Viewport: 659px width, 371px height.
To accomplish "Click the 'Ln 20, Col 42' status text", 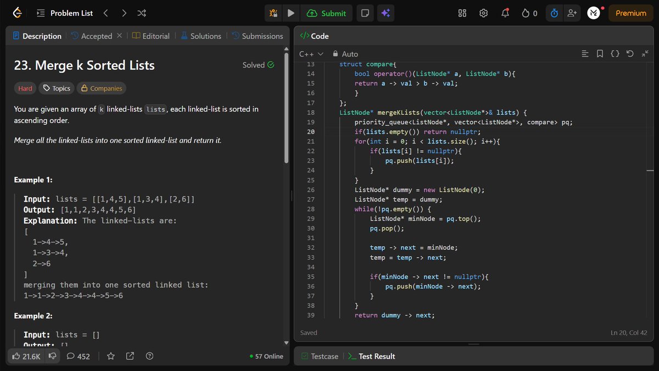I will tap(629, 333).
